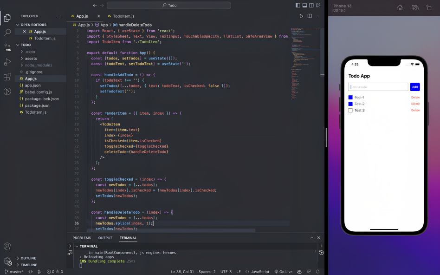440x275 pixels.
Task: Open the Search view in activity bar
Action: (x=7, y=33)
